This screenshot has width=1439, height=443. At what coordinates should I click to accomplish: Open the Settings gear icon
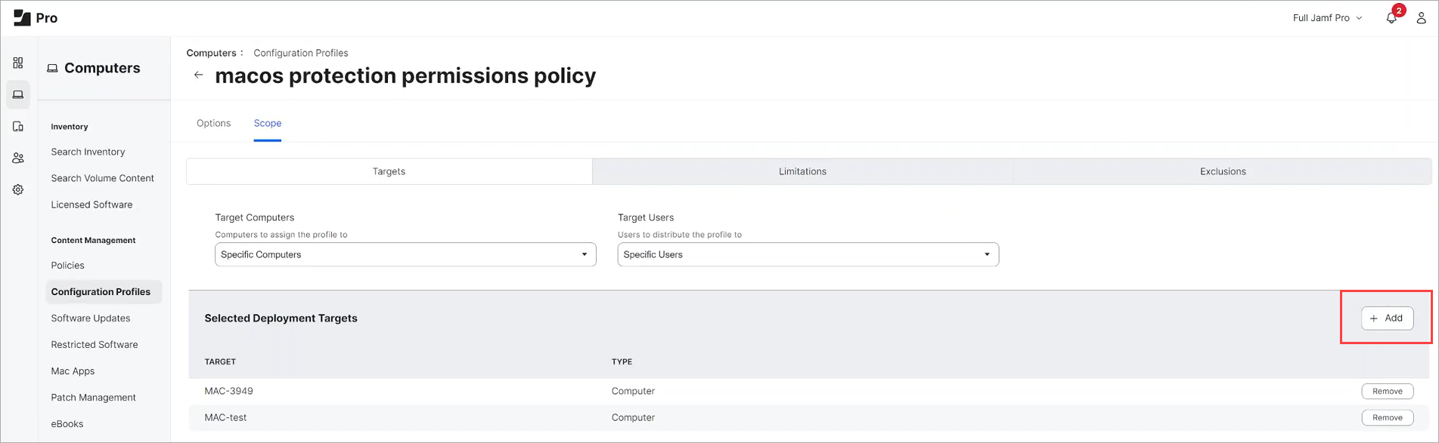tap(18, 189)
